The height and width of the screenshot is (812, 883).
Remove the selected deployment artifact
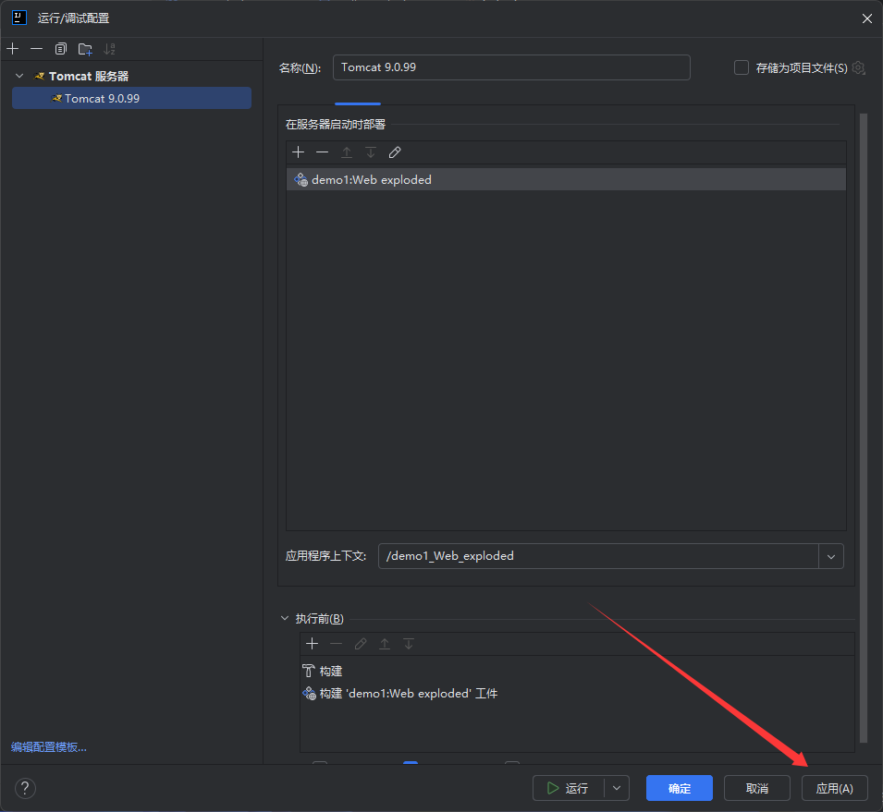coord(322,152)
